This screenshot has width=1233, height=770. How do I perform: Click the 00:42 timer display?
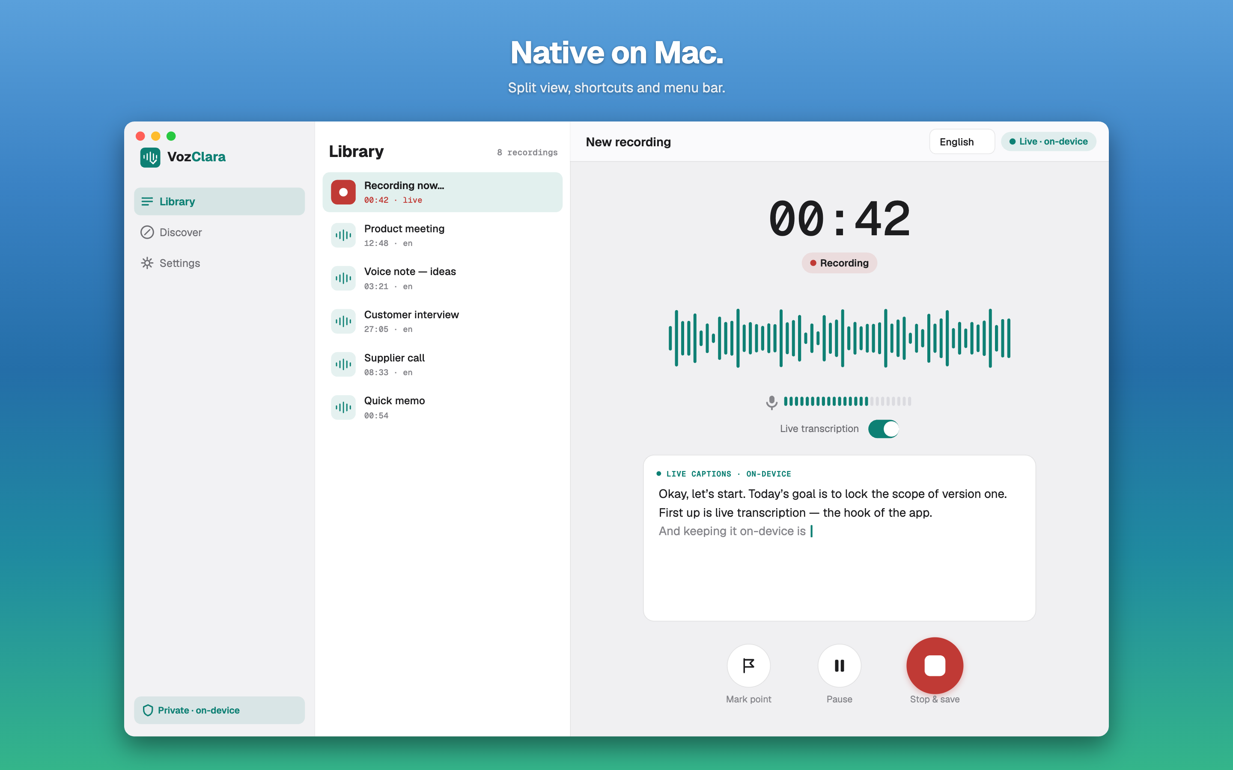coord(839,219)
